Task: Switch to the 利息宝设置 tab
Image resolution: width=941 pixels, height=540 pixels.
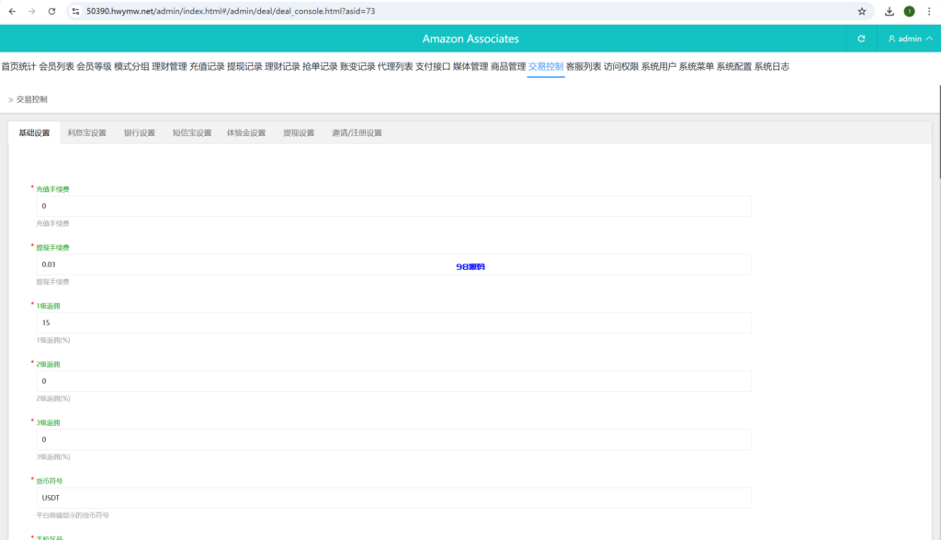Action: click(87, 133)
